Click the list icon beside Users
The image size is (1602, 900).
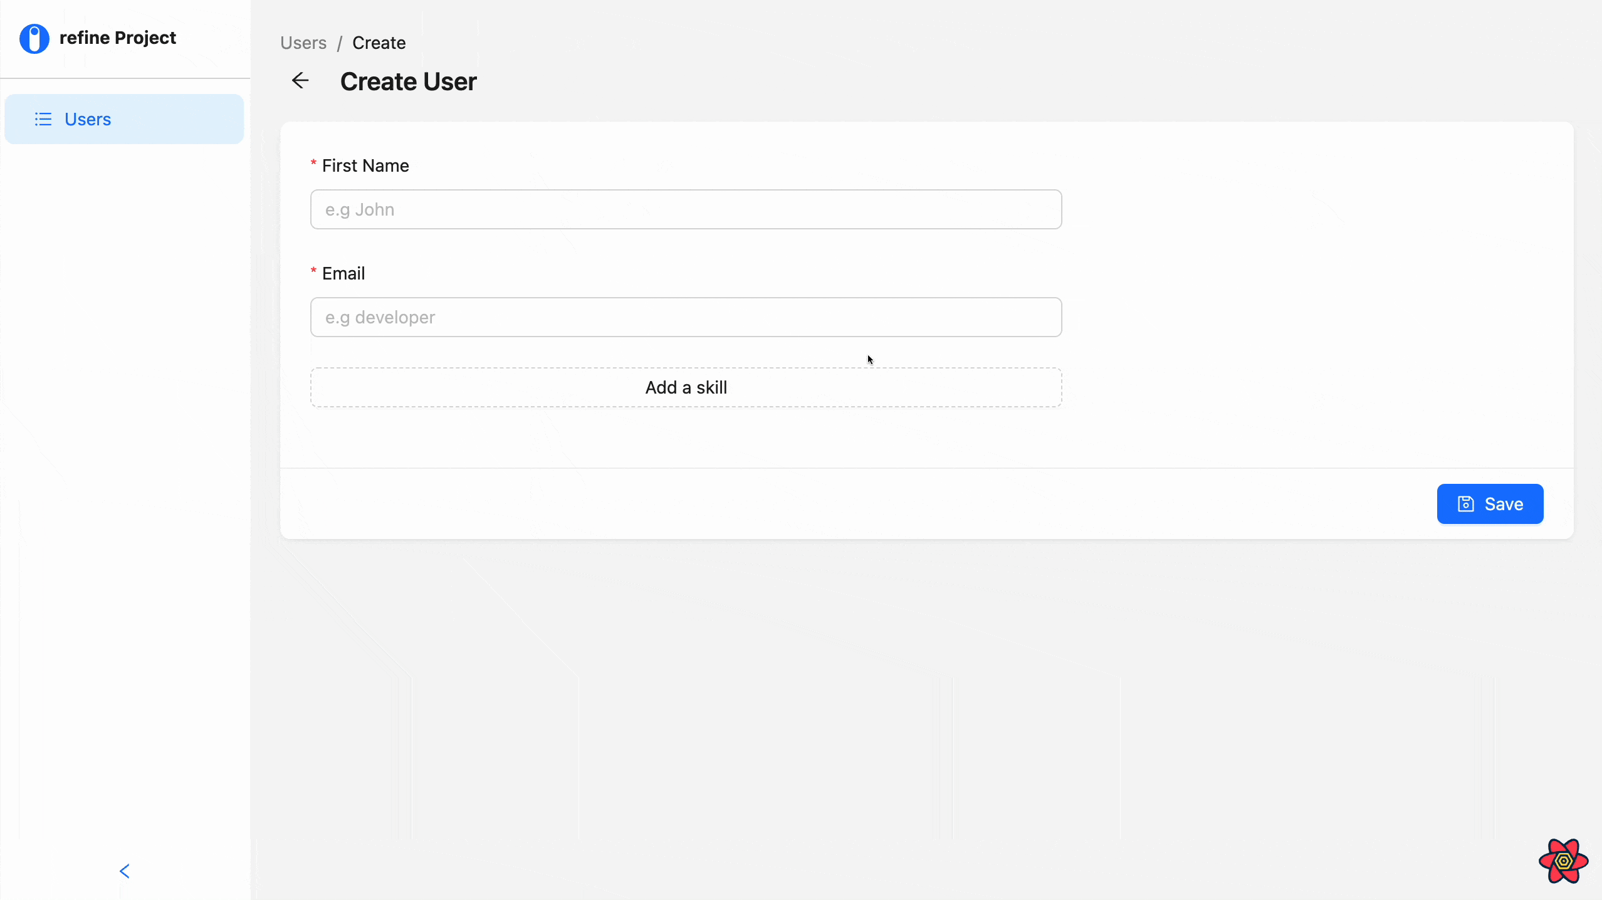tap(43, 119)
